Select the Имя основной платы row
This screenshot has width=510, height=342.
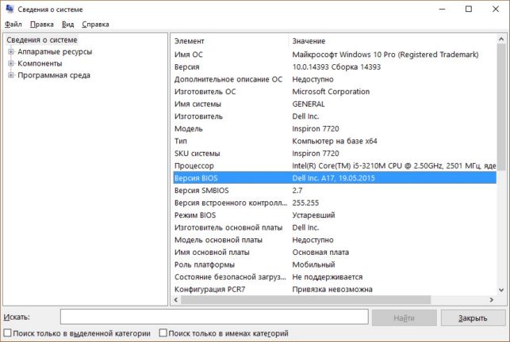[335, 252]
